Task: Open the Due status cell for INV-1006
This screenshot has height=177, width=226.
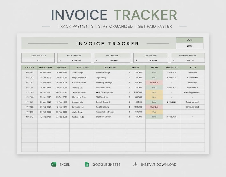Action: tap(154, 97)
